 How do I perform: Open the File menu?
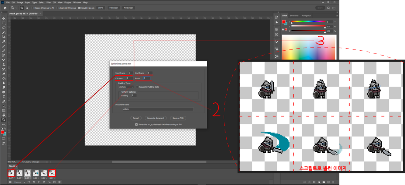[x=8, y=2]
